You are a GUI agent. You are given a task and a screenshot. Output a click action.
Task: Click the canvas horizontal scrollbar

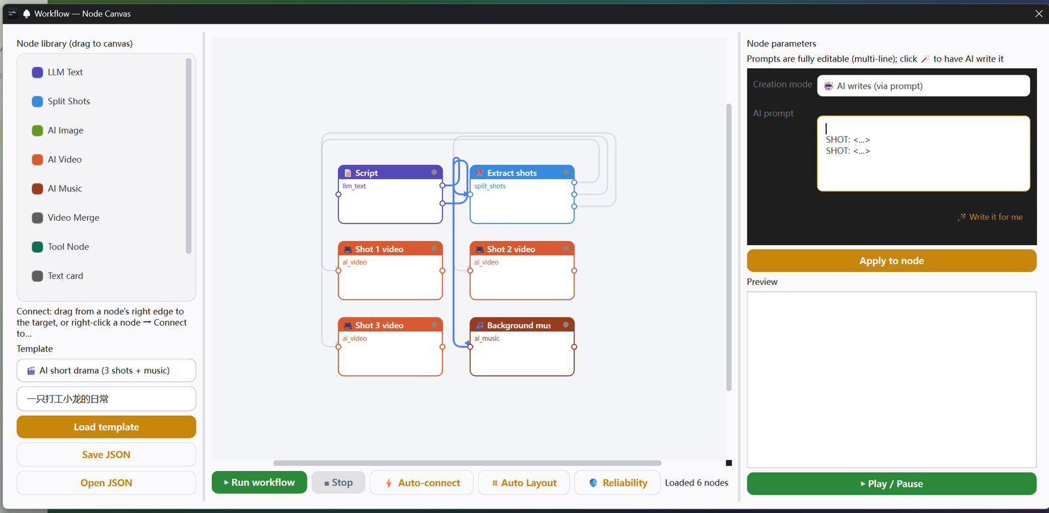tap(467, 463)
